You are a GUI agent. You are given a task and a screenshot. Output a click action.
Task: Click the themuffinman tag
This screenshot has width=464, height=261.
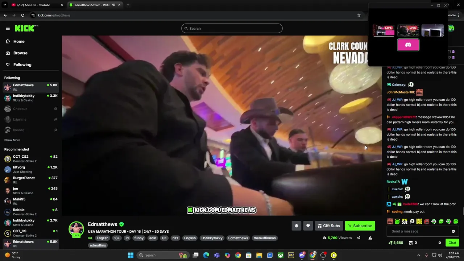pyautogui.click(x=265, y=238)
